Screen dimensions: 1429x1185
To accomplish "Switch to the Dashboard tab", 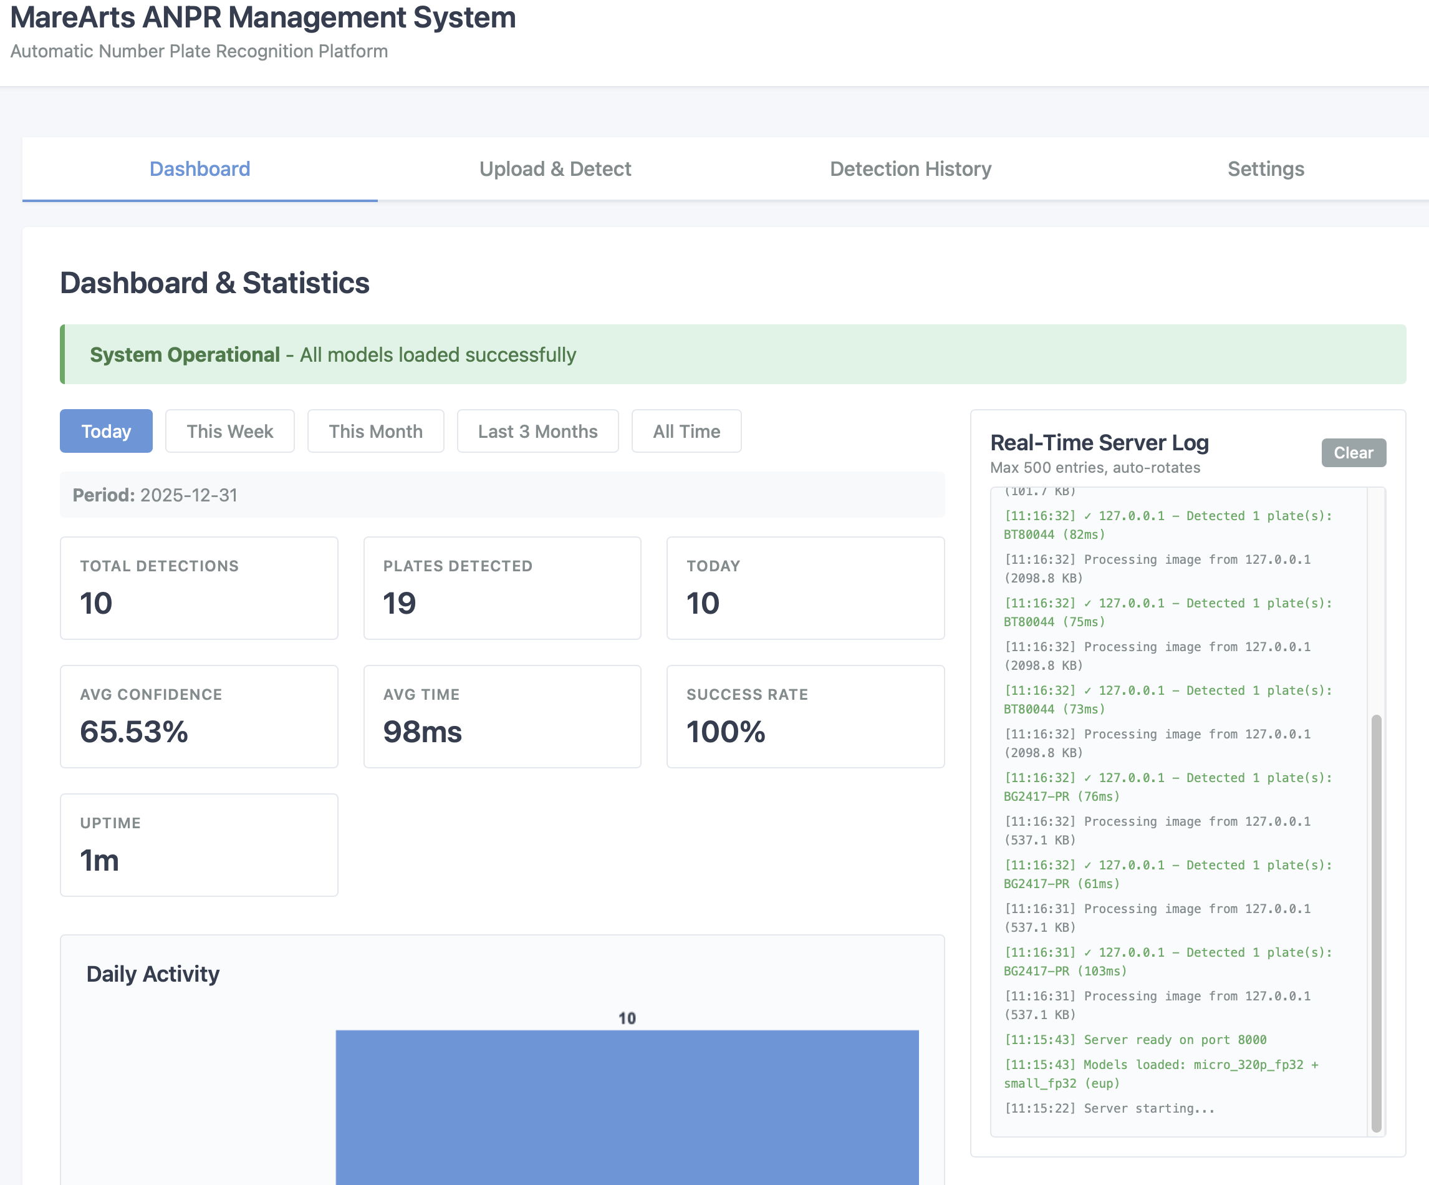I will tap(200, 169).
